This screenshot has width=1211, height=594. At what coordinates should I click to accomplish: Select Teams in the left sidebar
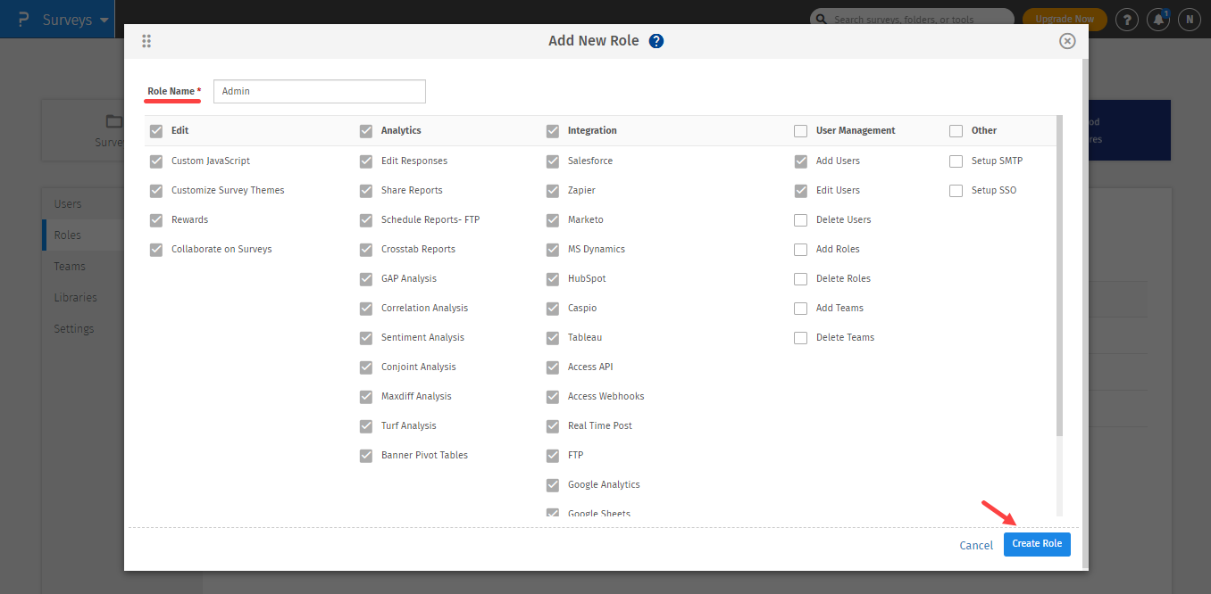click(70, 266)
